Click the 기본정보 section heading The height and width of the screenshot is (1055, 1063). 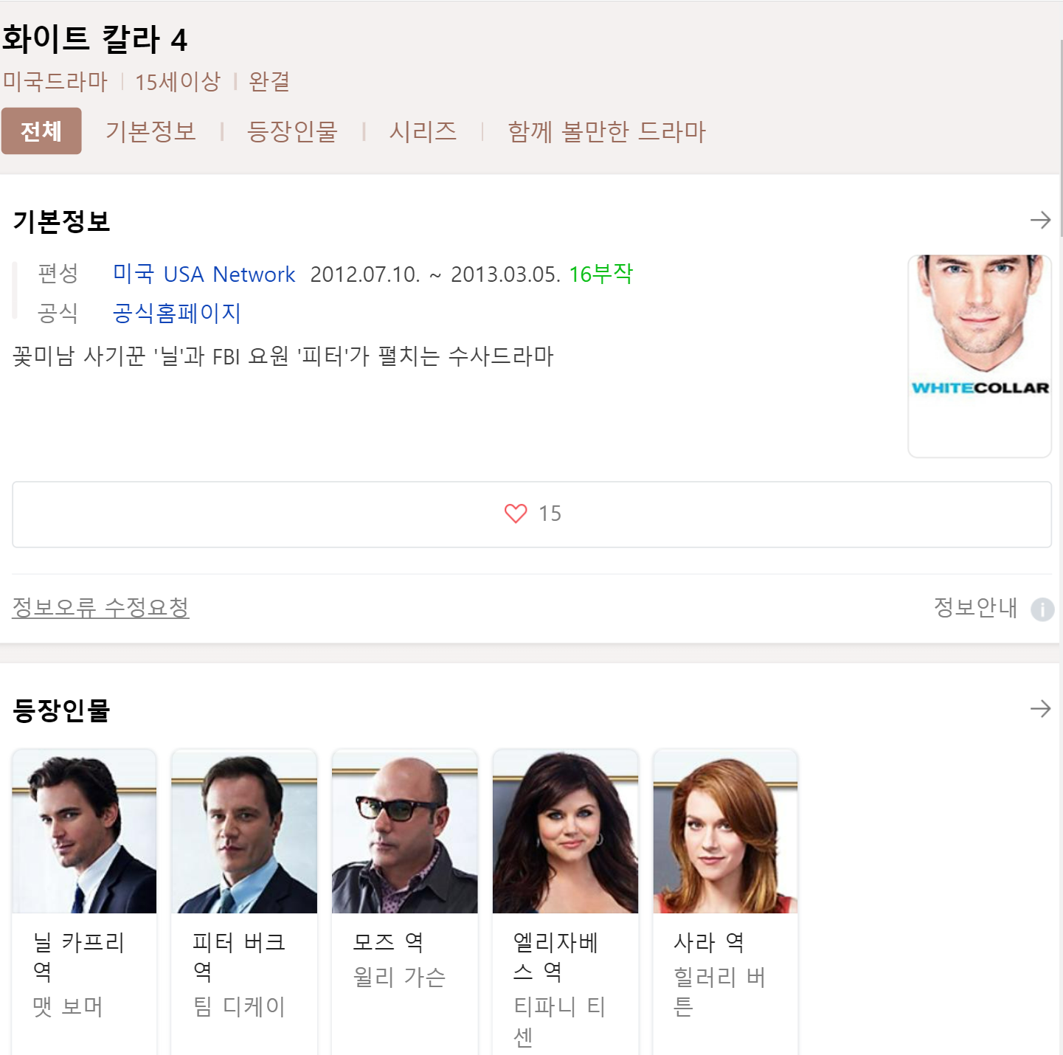(62, 221)
